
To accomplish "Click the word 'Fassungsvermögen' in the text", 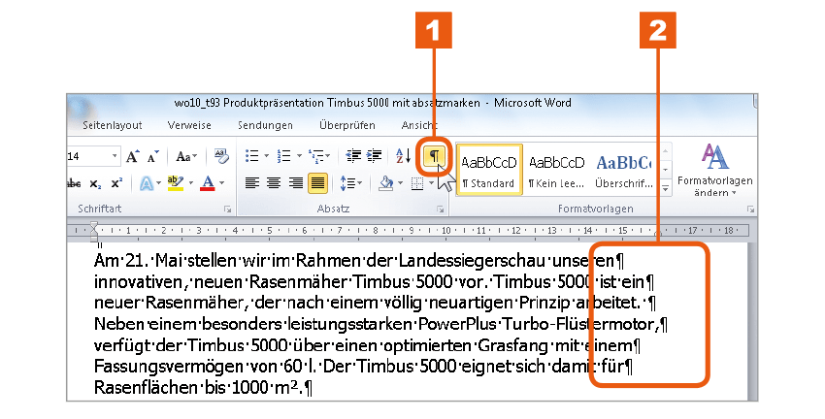I will click(168, 366).
